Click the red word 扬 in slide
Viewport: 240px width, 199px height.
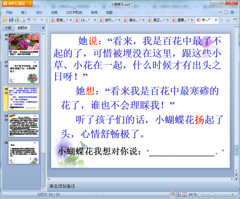(199, 120)
